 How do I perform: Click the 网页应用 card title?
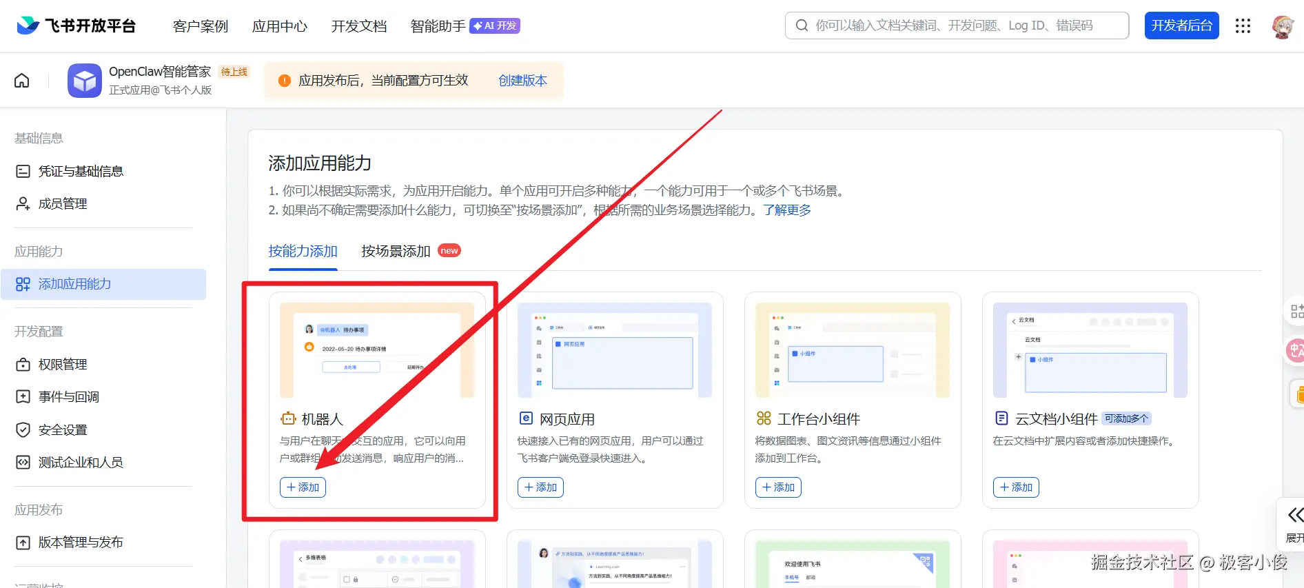[567, 419]
